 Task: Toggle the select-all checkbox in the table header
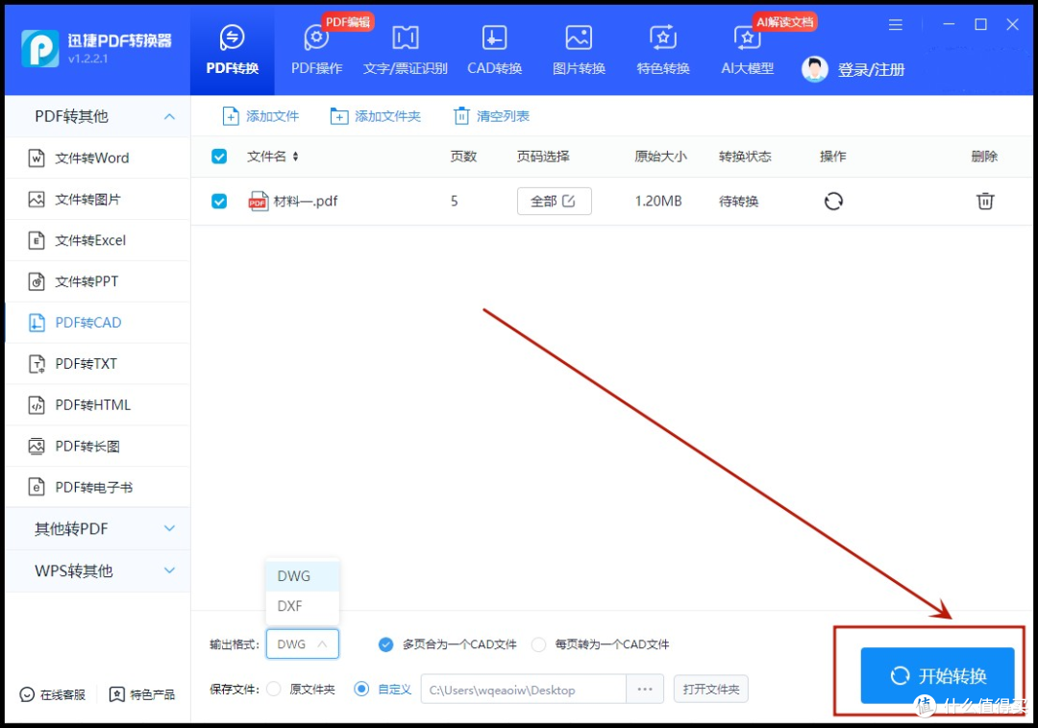point(219,157)
